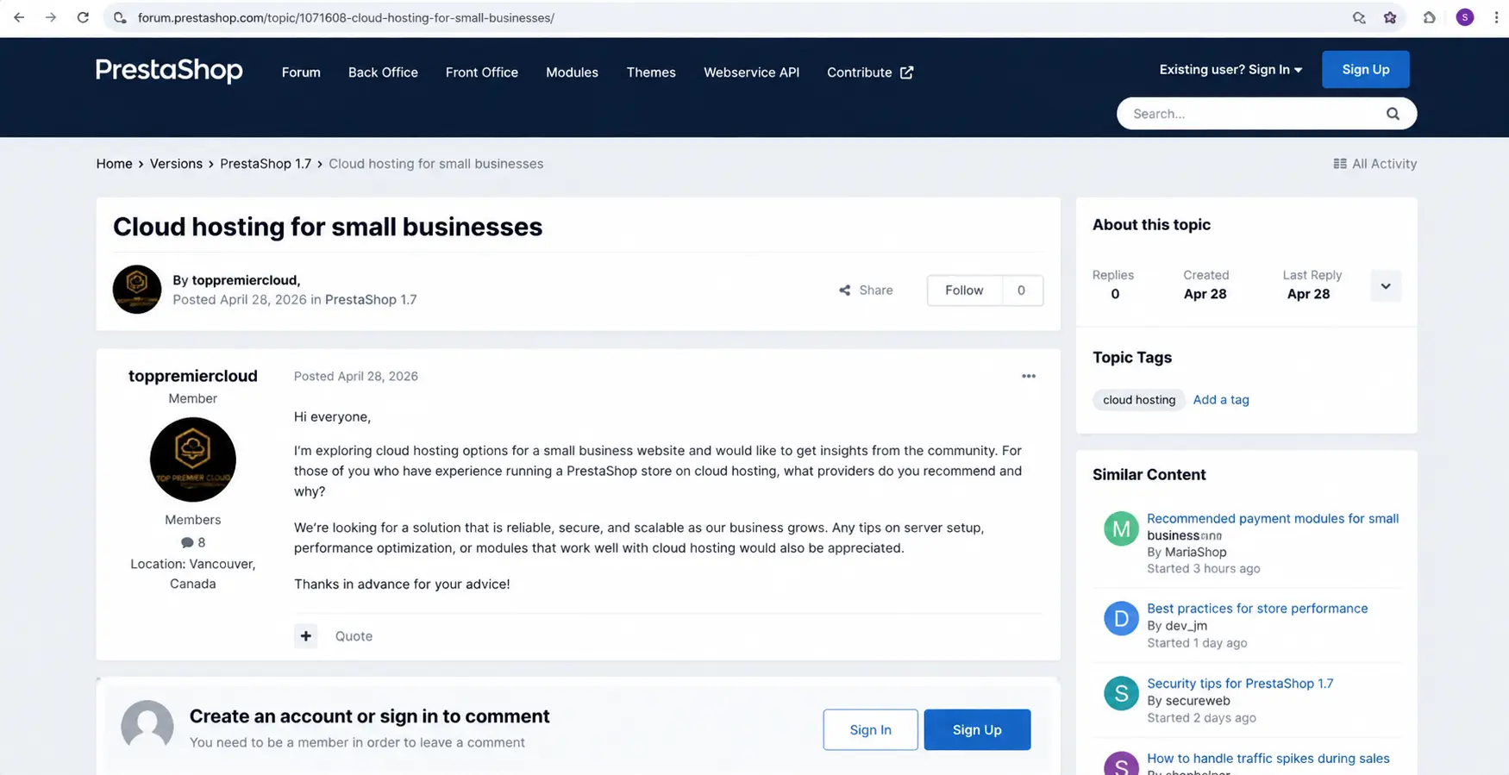Open PrestaShop 1.7 link in posted-in line
Viewport: 1509px width, 775px height.
371,300
